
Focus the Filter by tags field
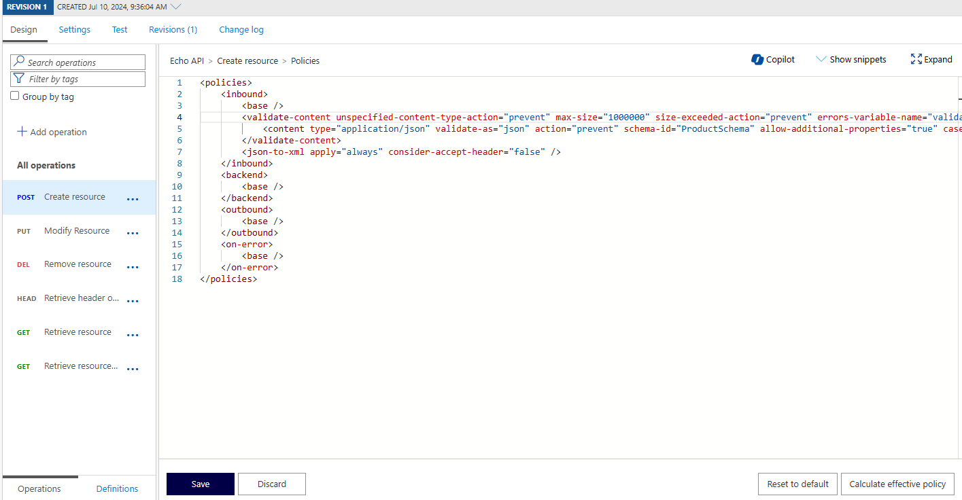click(x=78, y=79)
